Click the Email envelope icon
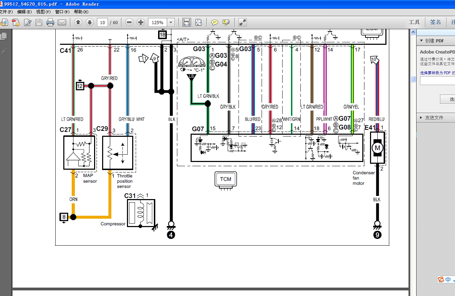 (62, 23)
